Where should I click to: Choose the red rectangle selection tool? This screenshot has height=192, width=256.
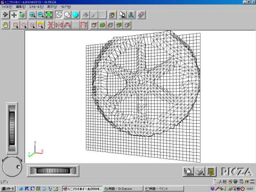[x=16, y=25]
